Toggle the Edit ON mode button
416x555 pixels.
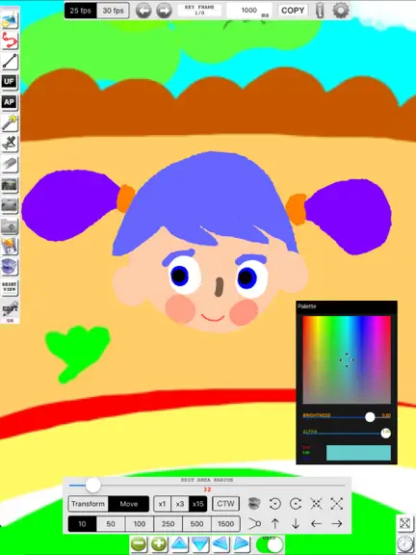click(10, 312)
